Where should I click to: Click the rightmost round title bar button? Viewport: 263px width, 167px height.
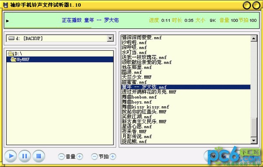(x=256, y=6)
